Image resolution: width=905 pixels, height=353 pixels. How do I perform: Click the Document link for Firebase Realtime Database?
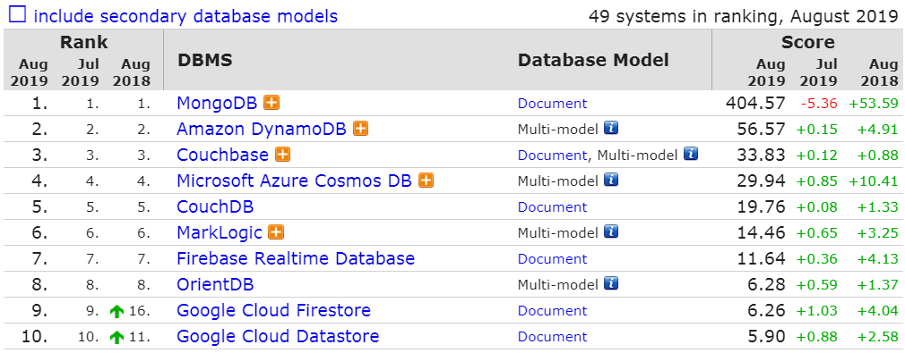552,259
